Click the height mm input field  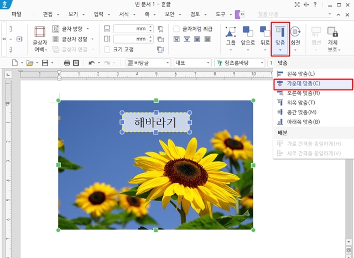[x=131, y=39]
